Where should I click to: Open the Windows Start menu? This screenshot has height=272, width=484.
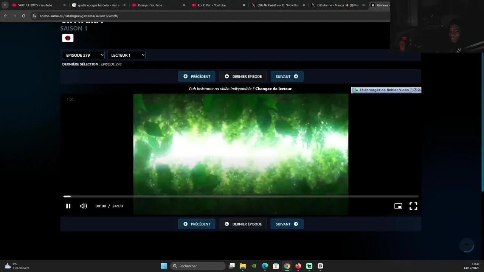click(x=164, y=266)
